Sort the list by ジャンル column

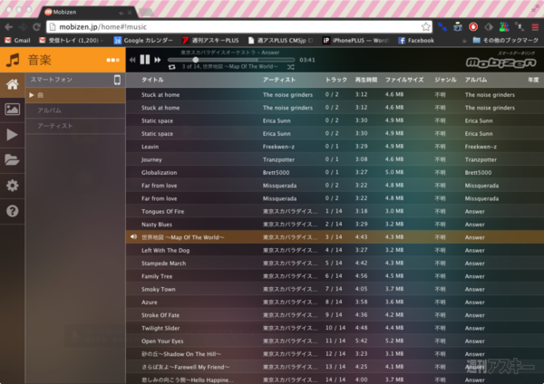click(x=445, y=80)
